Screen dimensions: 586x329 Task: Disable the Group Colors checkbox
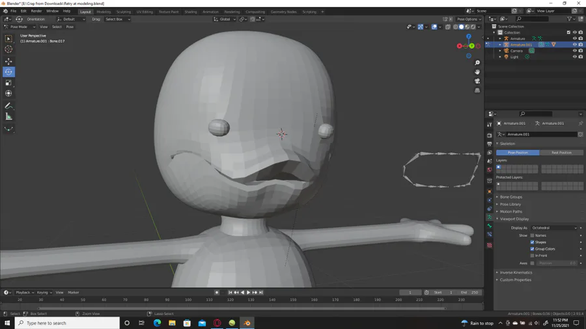coord(532,249)
